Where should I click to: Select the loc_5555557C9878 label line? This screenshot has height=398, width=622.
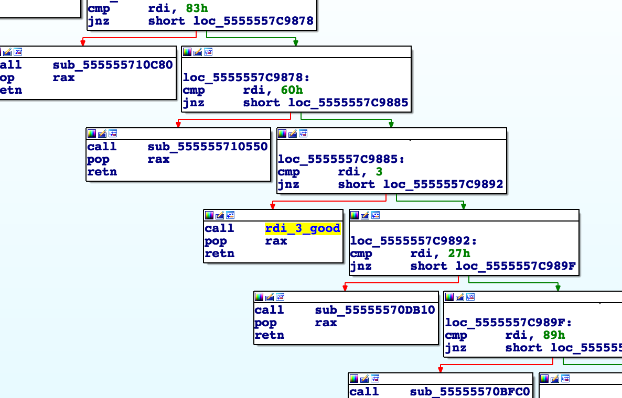(x=246, y=78)
